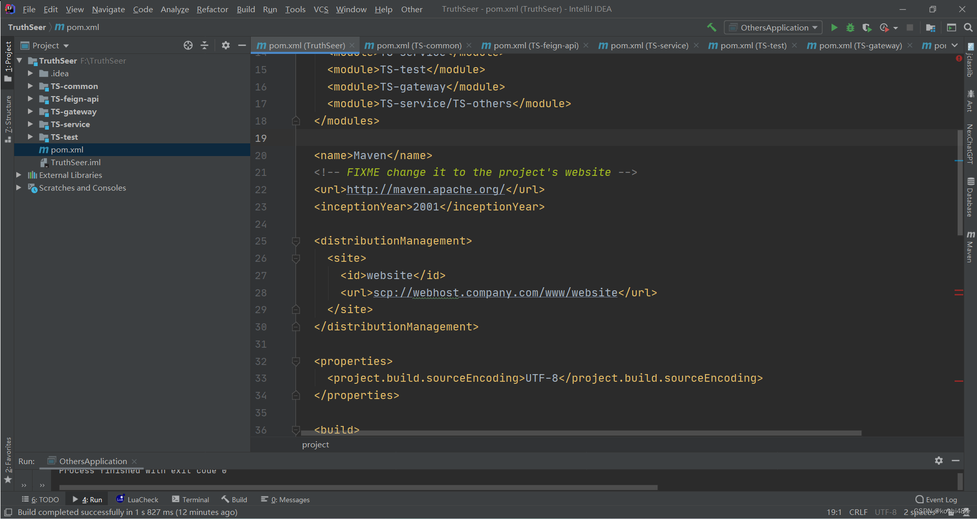Click the maven.apache.org URL link
The image size is (977, 519).
coord(426,190)
